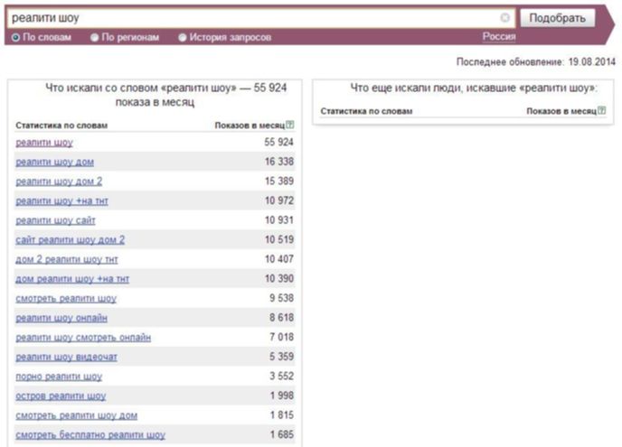Open the 'смотреть реалити шоу' link
Viewport: 622px width, 447px height.
(x=66, y=298)
